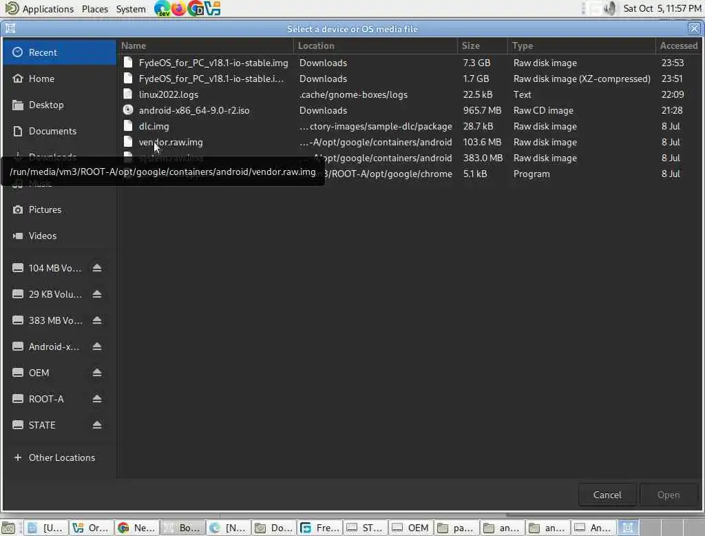Launch Firefox from the top panel
Screen dimensions: 705x536
(179, 8)
